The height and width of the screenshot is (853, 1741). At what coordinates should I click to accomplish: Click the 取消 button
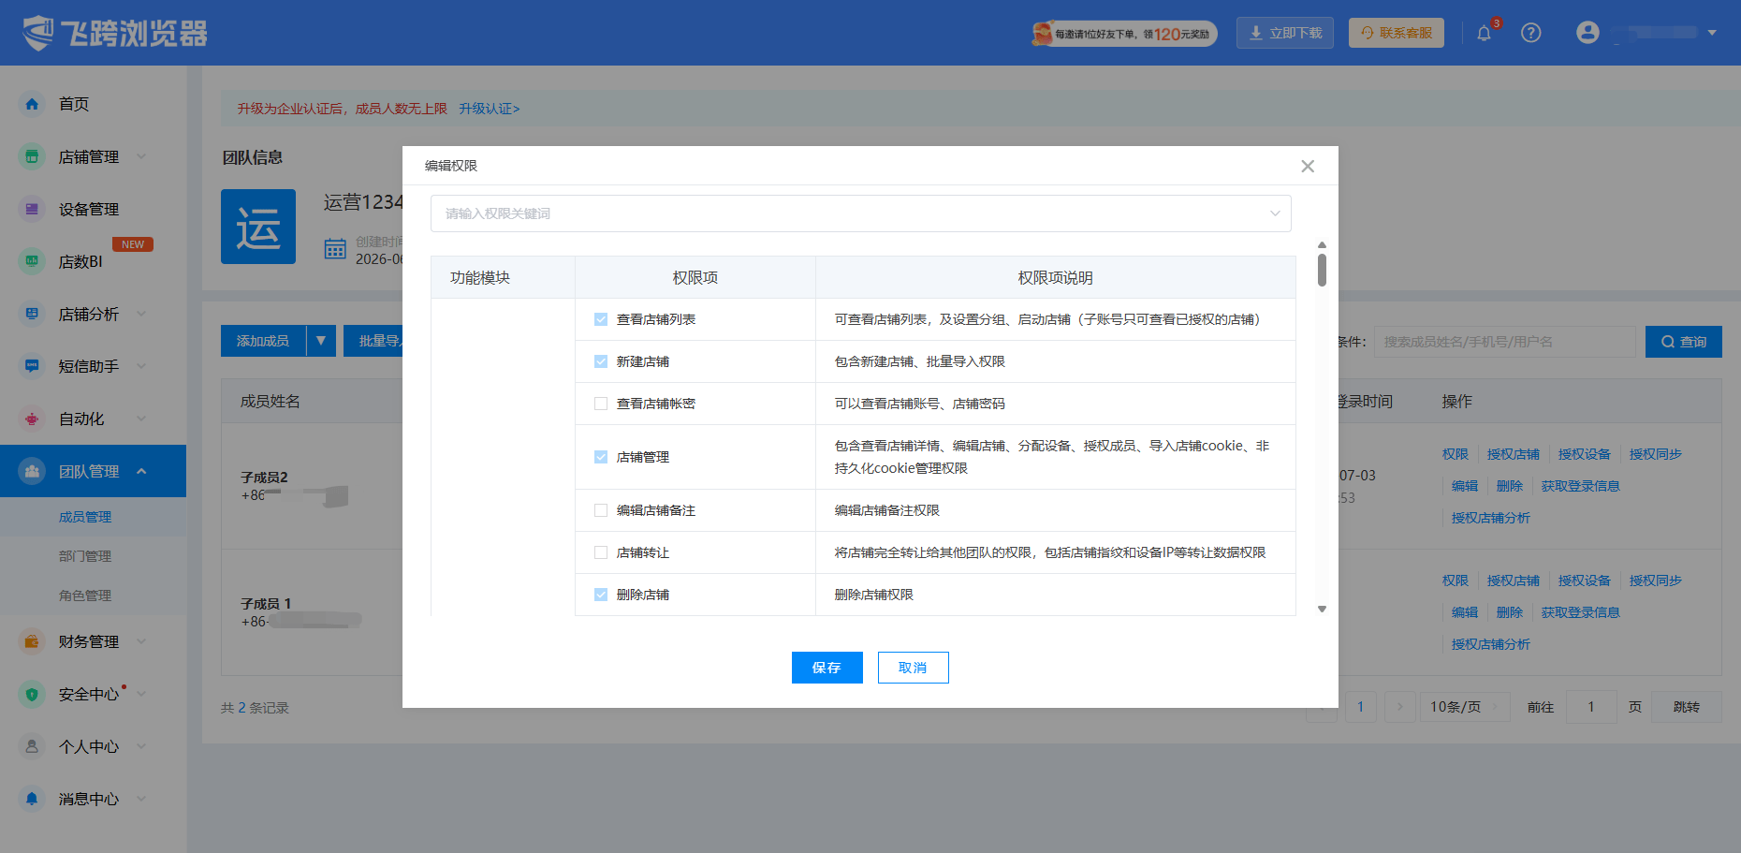tap(913, 668)
